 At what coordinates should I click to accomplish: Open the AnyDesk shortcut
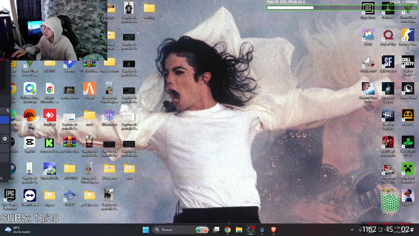[x=50, y=118]
